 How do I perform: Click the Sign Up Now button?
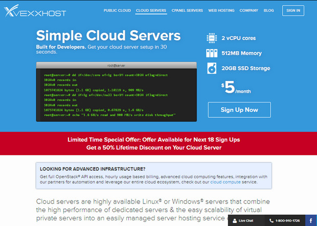pos(239,110)
